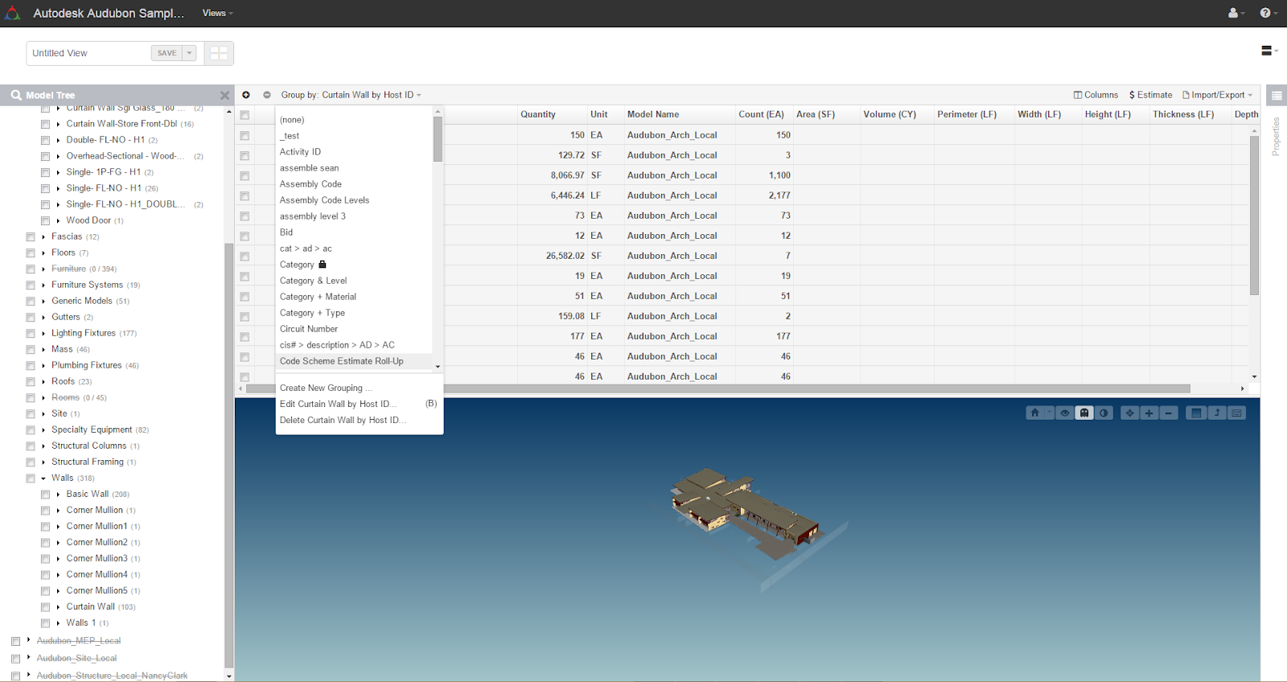Click the SAVE view button
Viewport: 1287px width, 682px height.
click(167, 53)
